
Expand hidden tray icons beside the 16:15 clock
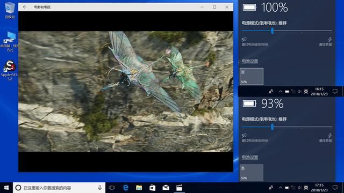281,92
